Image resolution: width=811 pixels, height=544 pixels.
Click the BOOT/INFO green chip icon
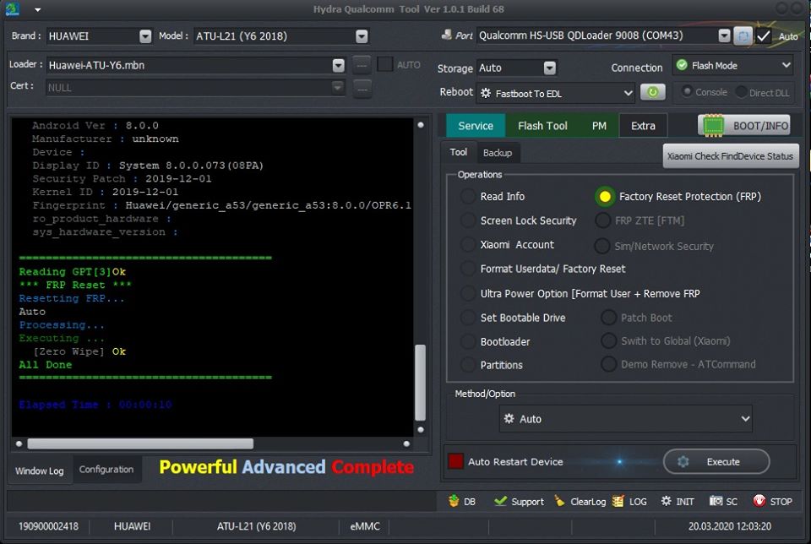[713, 126]
